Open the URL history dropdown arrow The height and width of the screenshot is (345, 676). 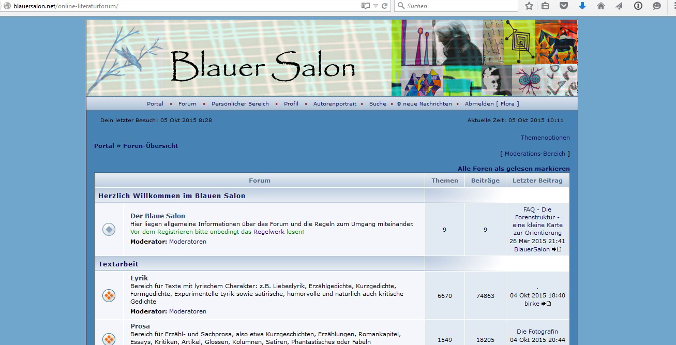(x=375, y=6)
